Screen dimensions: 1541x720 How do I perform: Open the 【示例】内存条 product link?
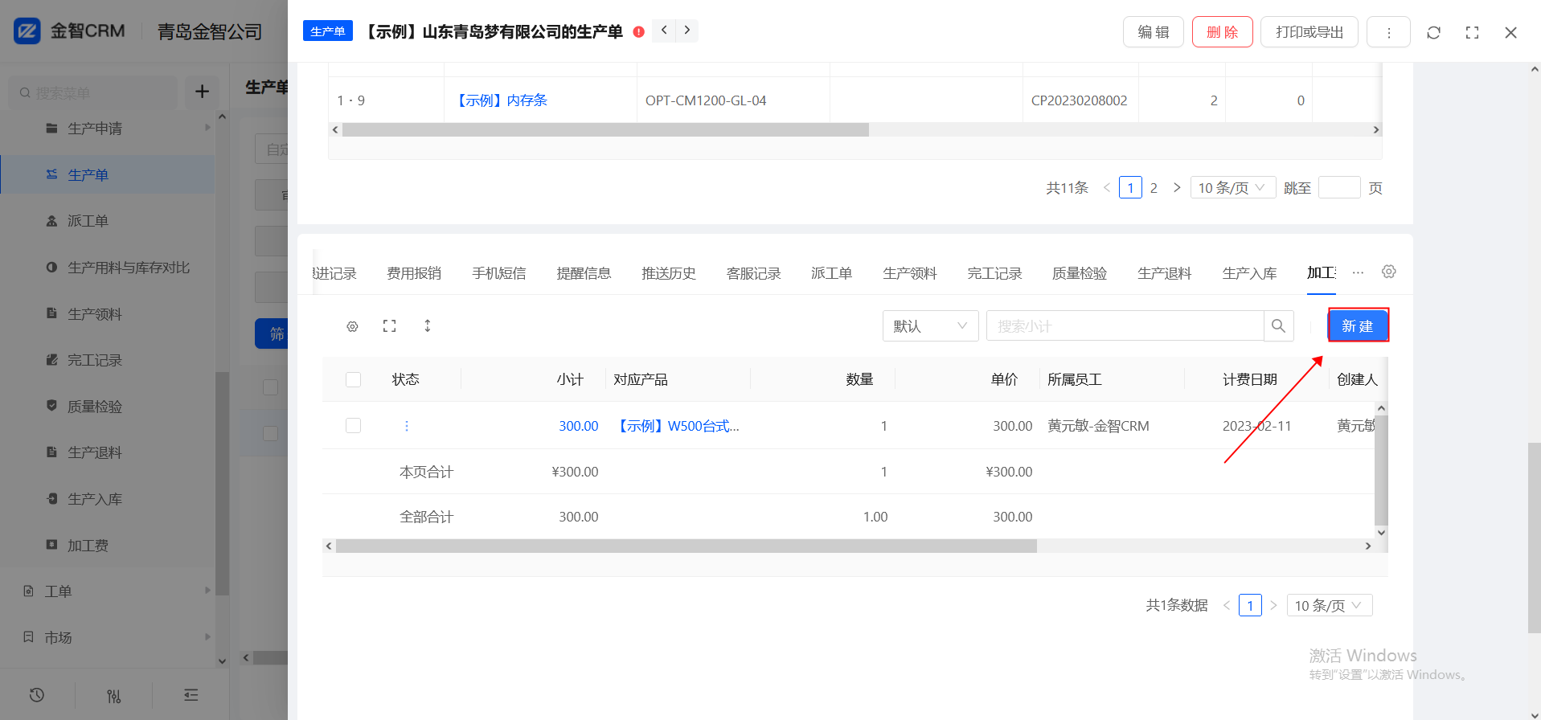click(500, 100)
